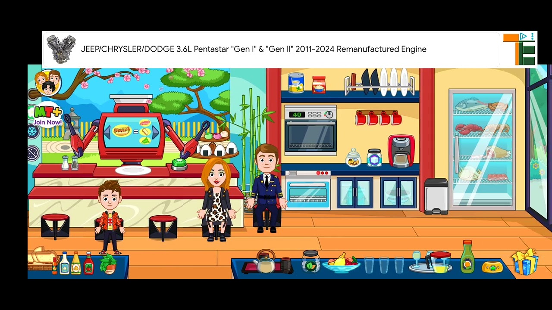
Task: Pick up the salt shaker
Action: click(66, 163)
